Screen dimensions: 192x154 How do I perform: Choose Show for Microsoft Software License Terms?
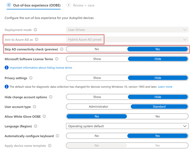97,59
